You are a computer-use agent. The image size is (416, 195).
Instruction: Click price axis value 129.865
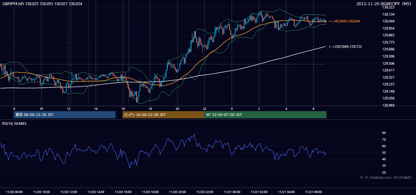click(x=389, y=35)
